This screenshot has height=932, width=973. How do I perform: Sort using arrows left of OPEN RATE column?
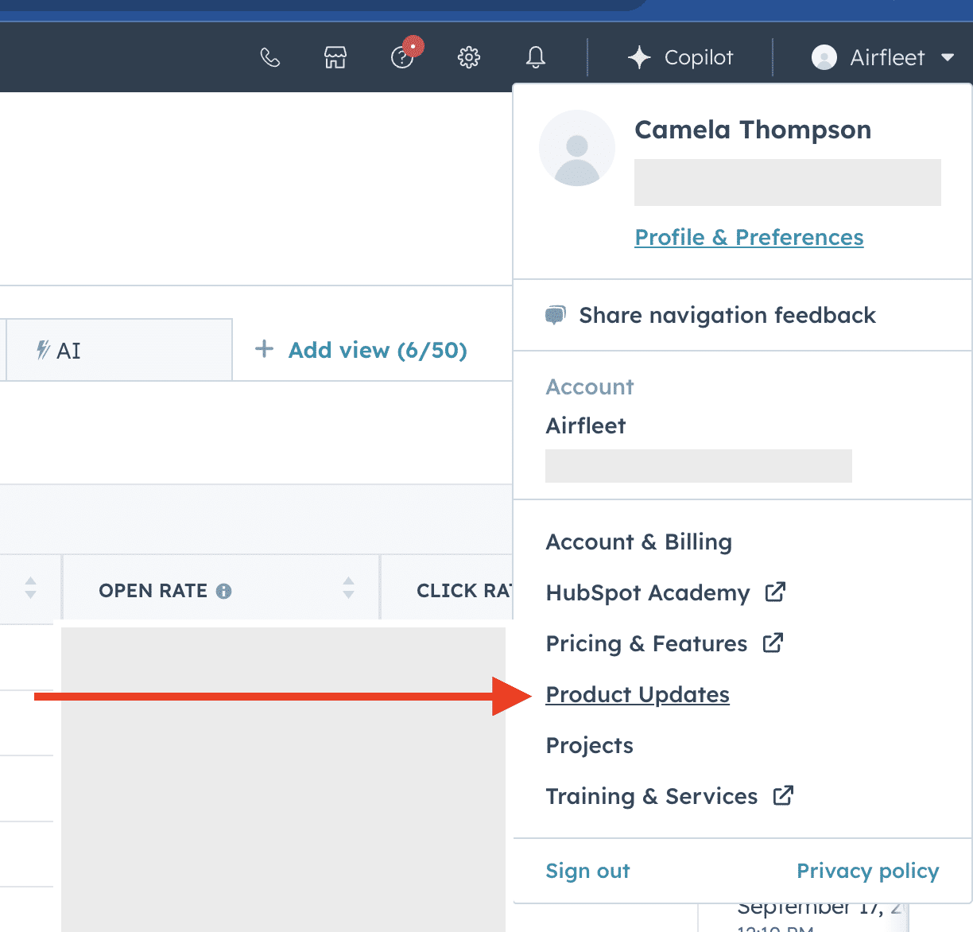click(x=30, y=588)
